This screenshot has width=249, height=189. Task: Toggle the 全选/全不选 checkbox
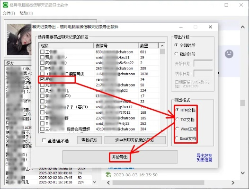(x=44, y=140)
